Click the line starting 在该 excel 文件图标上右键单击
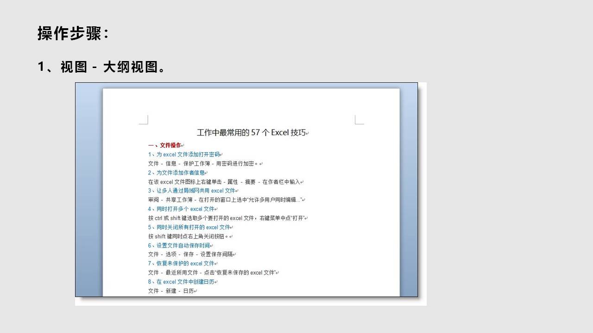 tap(224, 182)
